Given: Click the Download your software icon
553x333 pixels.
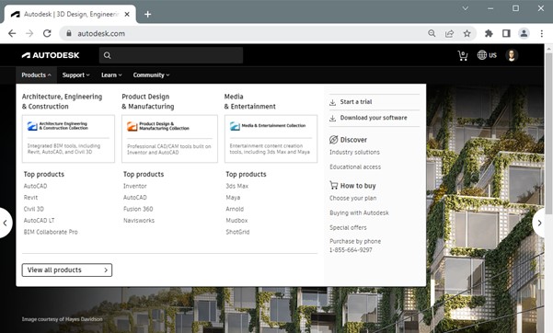Looking at the screenshot, I should pyautogui.click(x=332, y=118).
